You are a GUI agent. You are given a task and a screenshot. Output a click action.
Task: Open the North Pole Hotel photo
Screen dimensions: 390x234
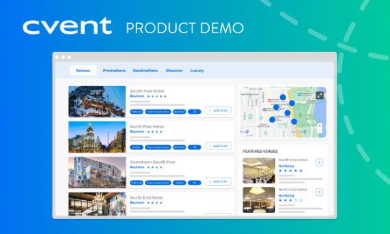tap(97, 136)
